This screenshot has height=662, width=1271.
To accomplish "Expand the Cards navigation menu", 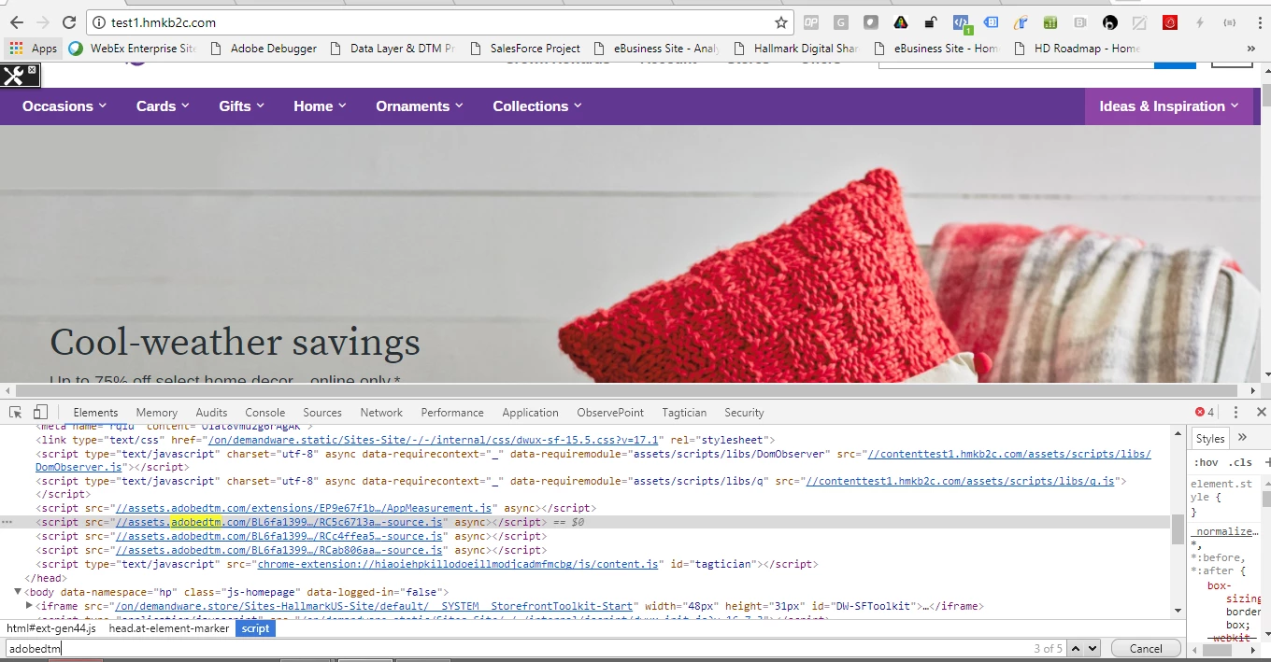I will [x=163, y=106].
